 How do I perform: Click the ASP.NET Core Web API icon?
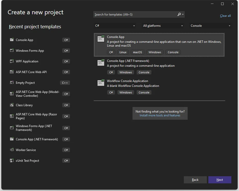[11, 72]
